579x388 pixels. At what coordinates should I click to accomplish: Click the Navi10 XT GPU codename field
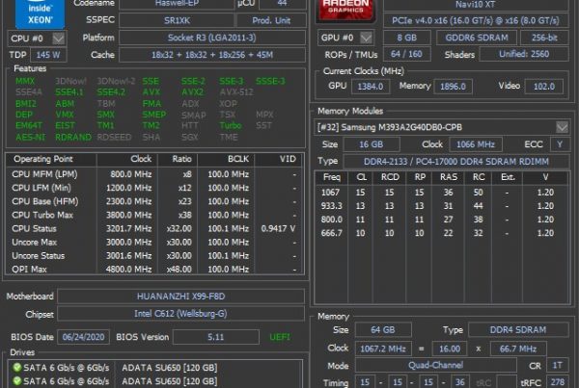(475, 5)
